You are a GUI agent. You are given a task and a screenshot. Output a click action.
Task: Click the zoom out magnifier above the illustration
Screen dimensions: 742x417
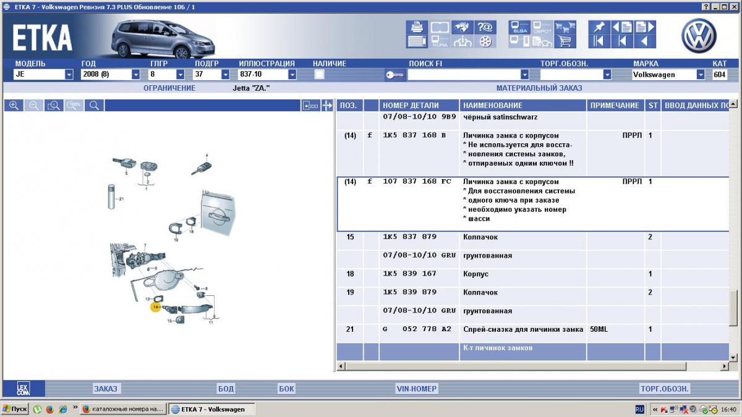point(34,106)
